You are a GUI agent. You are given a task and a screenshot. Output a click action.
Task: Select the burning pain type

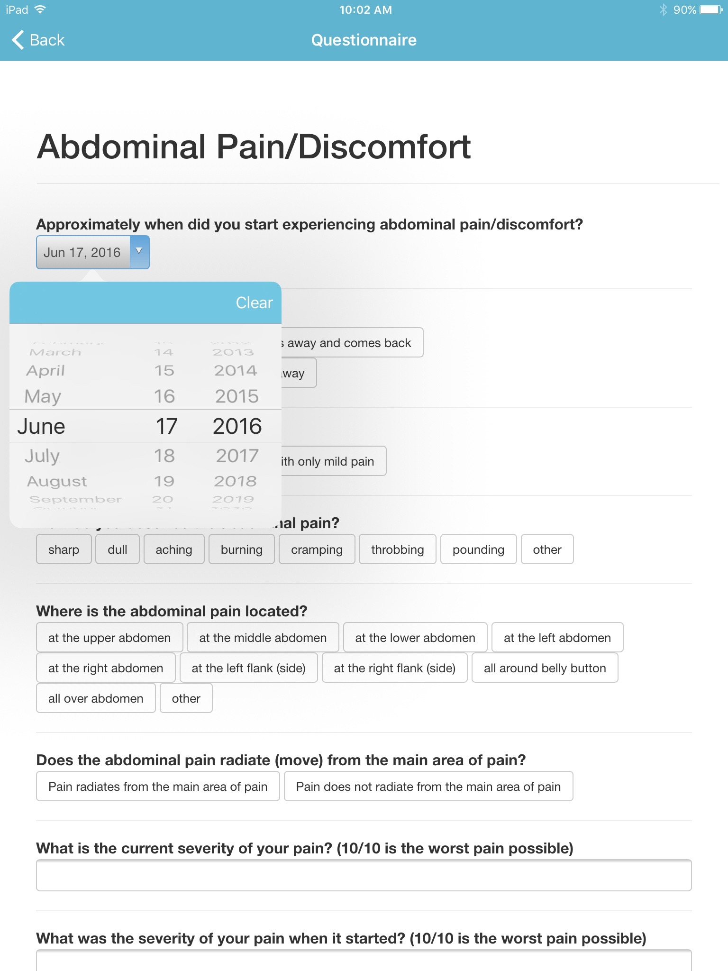pyautogui.click(x=242, y=549)
